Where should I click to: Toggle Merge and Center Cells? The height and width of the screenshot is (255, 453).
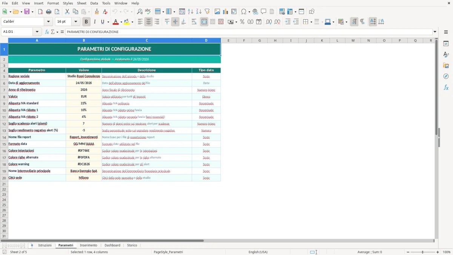[x=204, y=22]
